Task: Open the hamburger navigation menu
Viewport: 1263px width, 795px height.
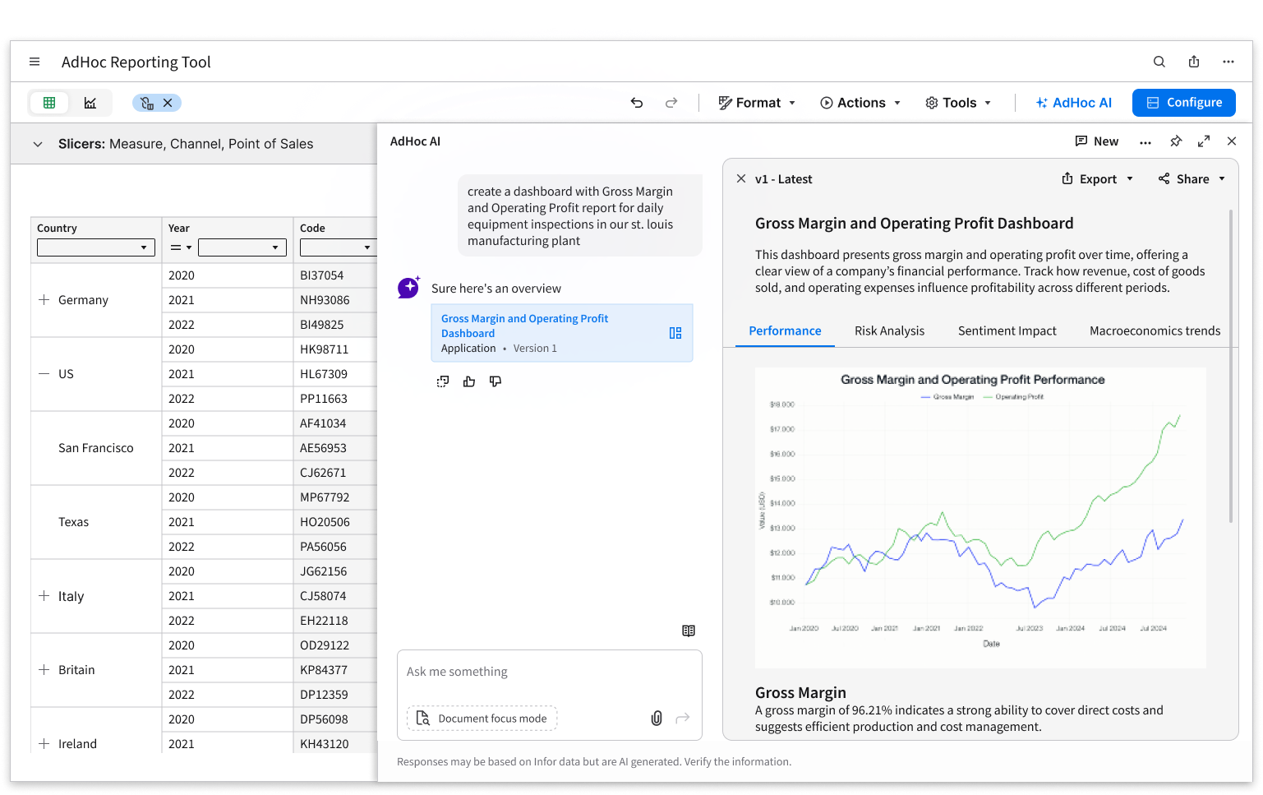Action: tap(35, 62)
